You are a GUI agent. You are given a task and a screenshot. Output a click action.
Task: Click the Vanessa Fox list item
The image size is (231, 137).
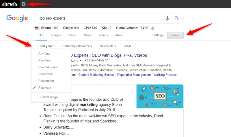57,133
